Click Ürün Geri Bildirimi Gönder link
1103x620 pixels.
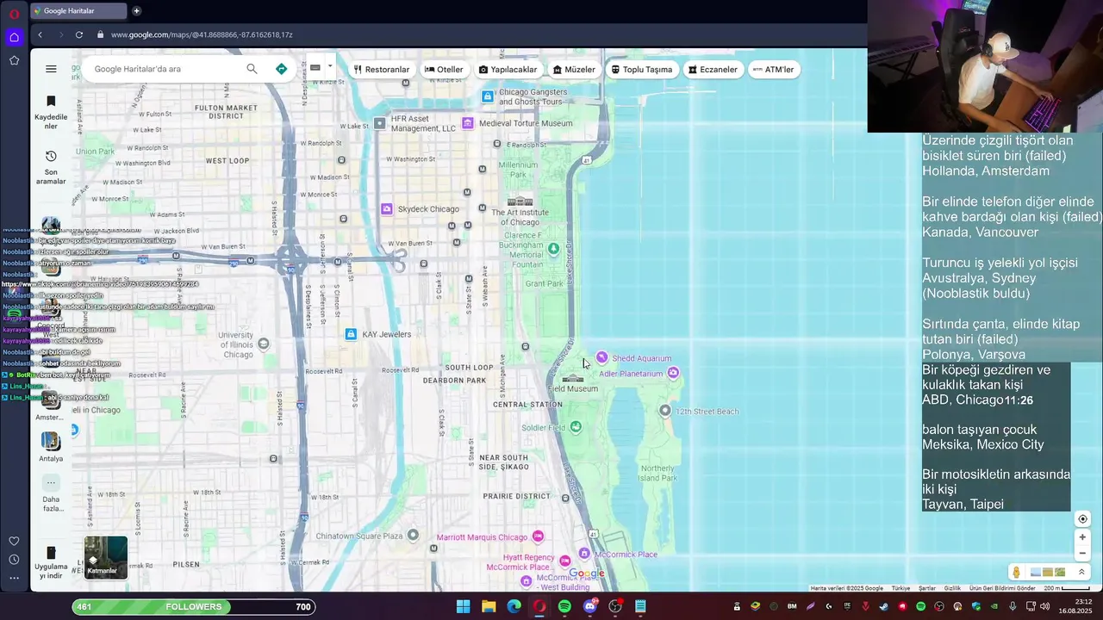click(x=1002, y=588)
